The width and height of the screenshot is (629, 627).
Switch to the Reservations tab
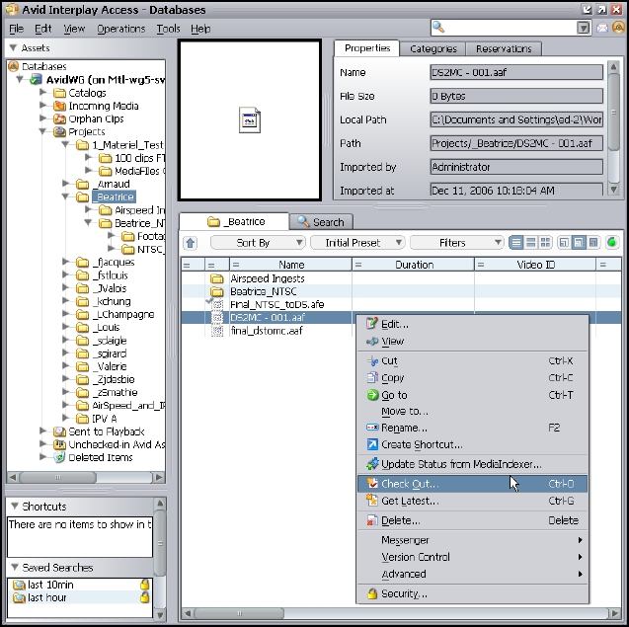[504, 49]
